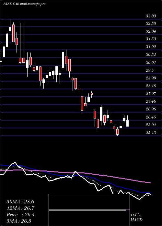Select the 31.02 price axis label
The width and height of the screenshot is (162, 226).
(x=151, y=47)
